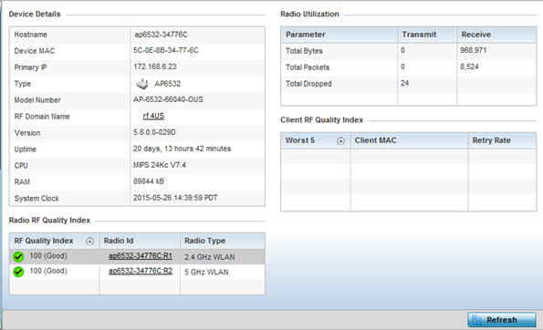Click the green check icon for 5 GHz radio
The height and width of the screenshot is (330, 543).
point(18,272)
